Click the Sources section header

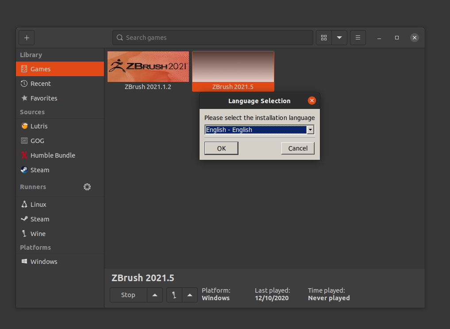(32, 112)
